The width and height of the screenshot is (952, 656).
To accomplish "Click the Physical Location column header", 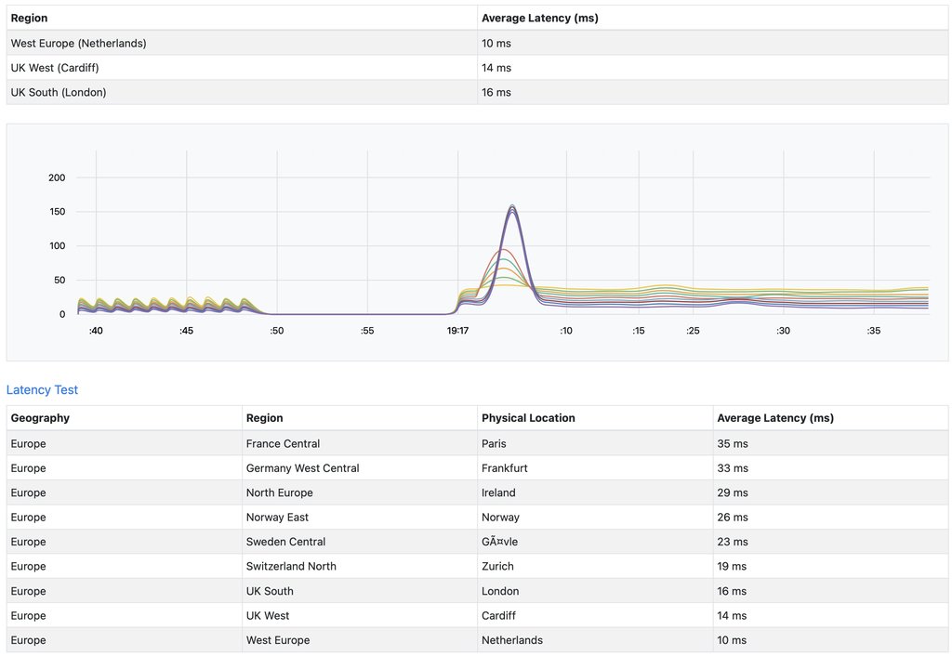I will 528,418.
